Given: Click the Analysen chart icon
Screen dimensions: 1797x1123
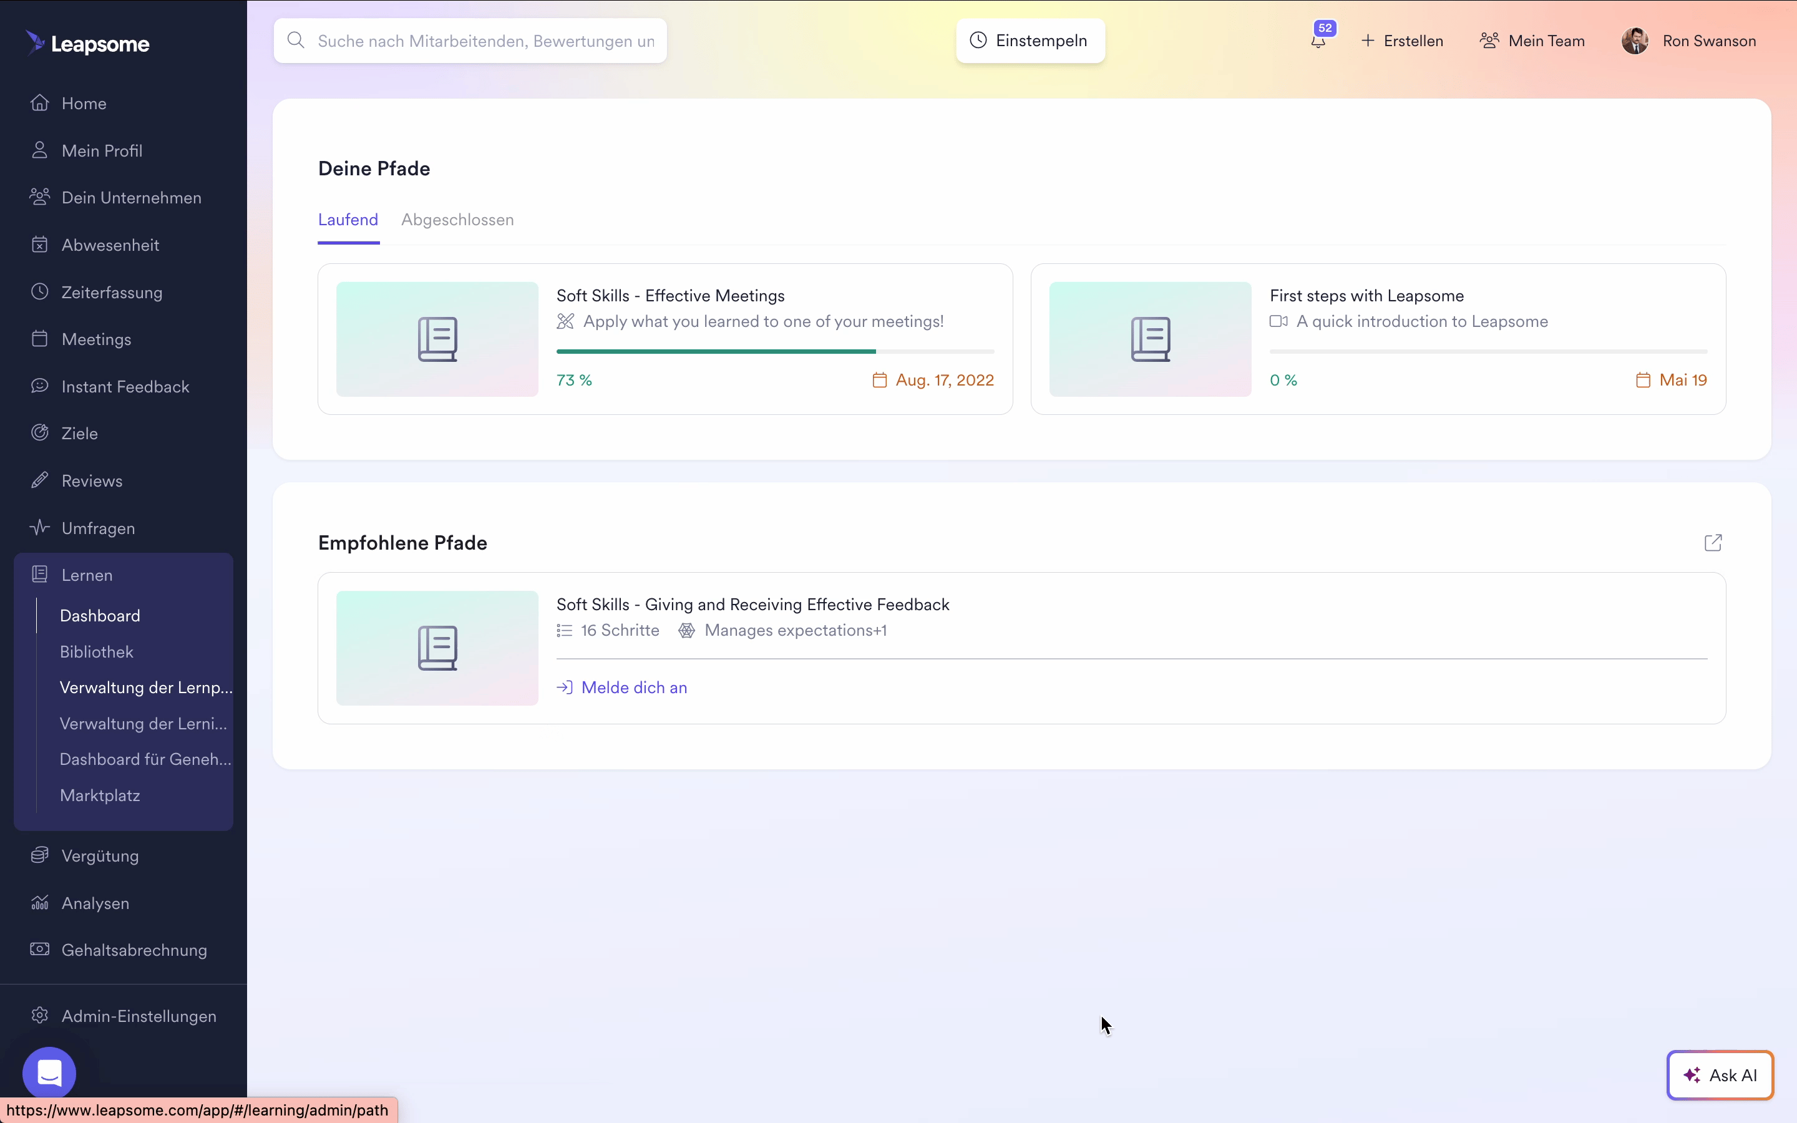Looking at the screenshot, I should click(x=39, y=902).
